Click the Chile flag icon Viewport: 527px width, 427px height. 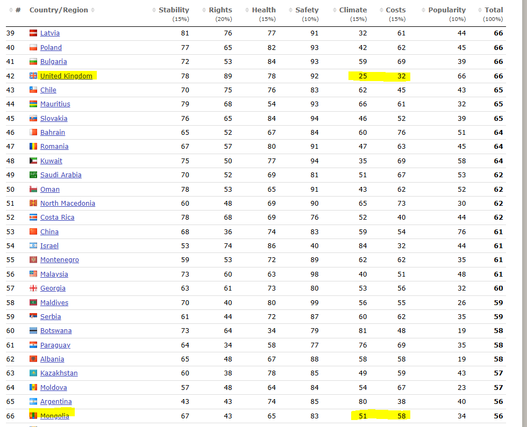[x=33, y=90]
